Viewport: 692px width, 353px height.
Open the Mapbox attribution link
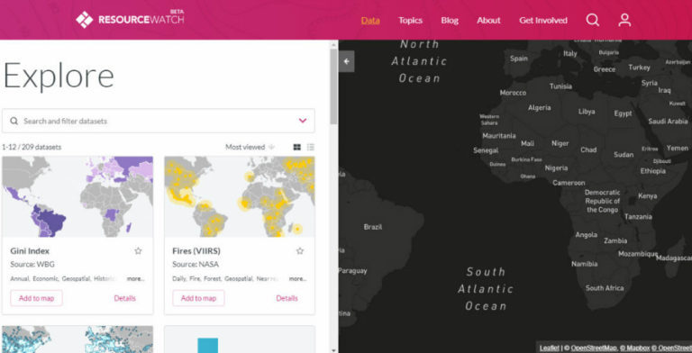pyautogui.click(x=635, y=348)
